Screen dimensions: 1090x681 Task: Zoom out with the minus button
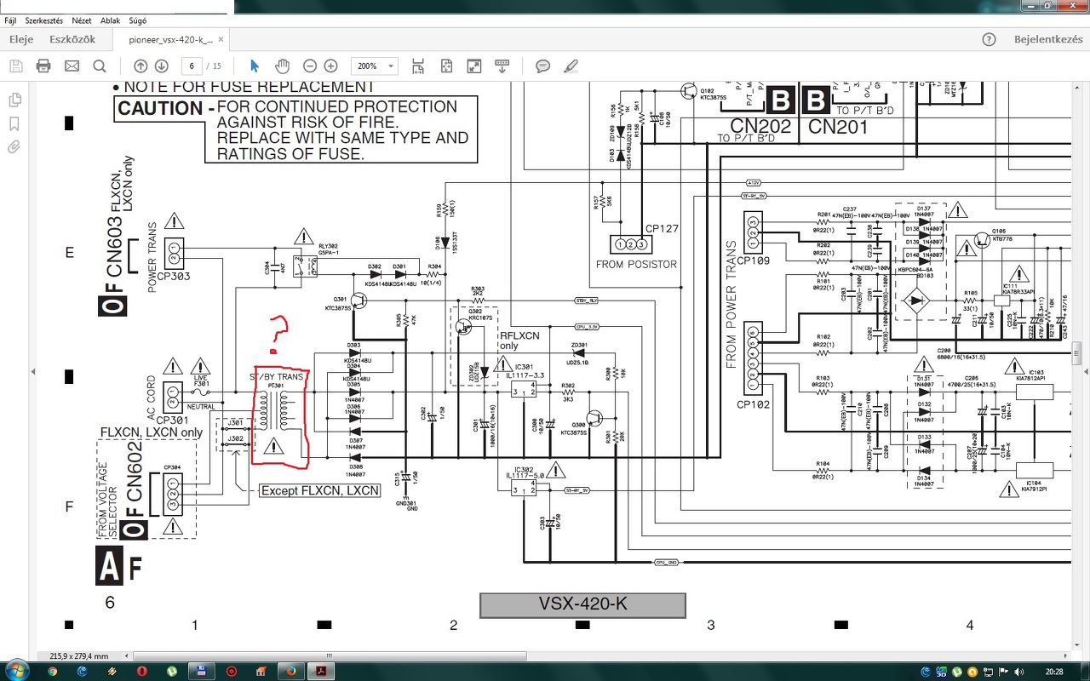pos(310,66)
